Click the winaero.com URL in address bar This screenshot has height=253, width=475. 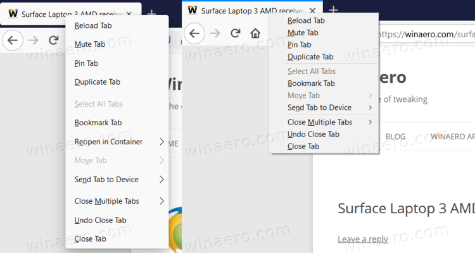426,34
